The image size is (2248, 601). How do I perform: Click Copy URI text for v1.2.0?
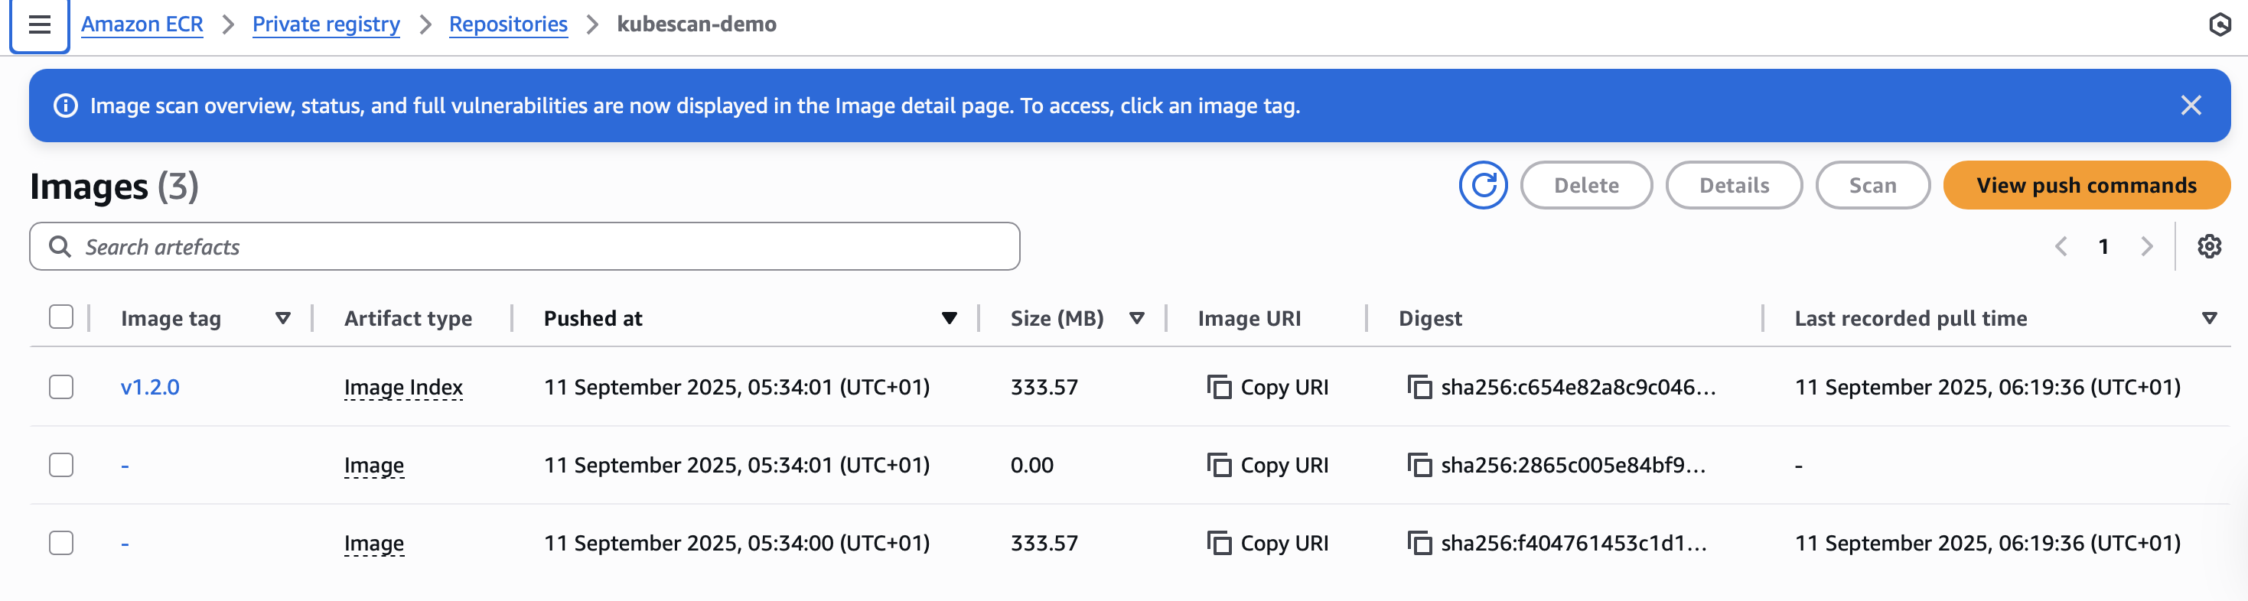pos(1284,386)
